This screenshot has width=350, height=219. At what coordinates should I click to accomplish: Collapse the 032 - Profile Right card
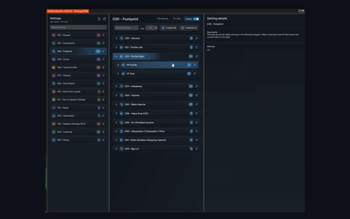point(116,56)
